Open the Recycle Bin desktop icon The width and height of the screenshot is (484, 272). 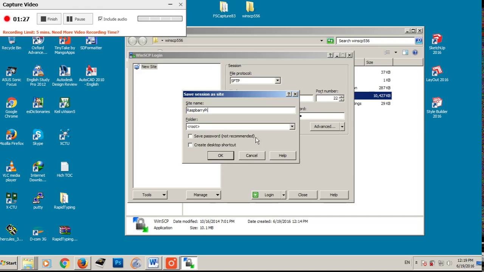11,43
